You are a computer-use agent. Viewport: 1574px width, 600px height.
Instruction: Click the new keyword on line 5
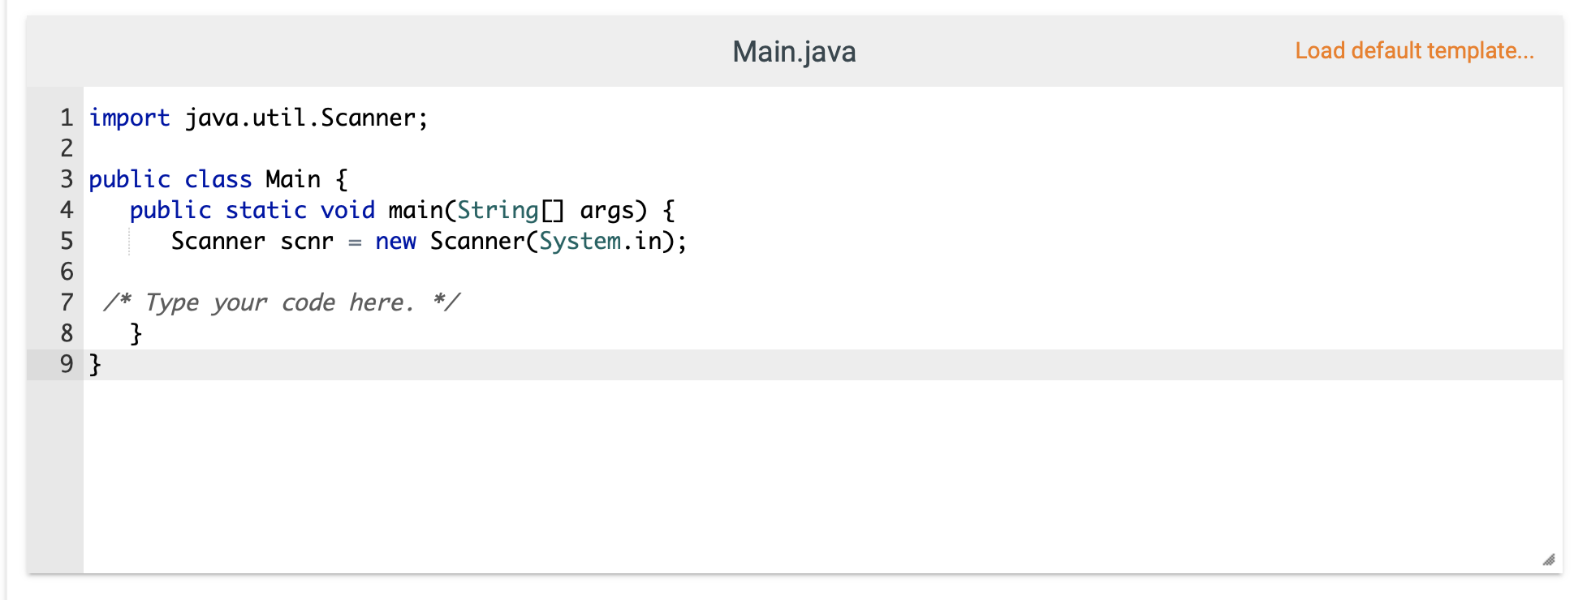[395, 241]
